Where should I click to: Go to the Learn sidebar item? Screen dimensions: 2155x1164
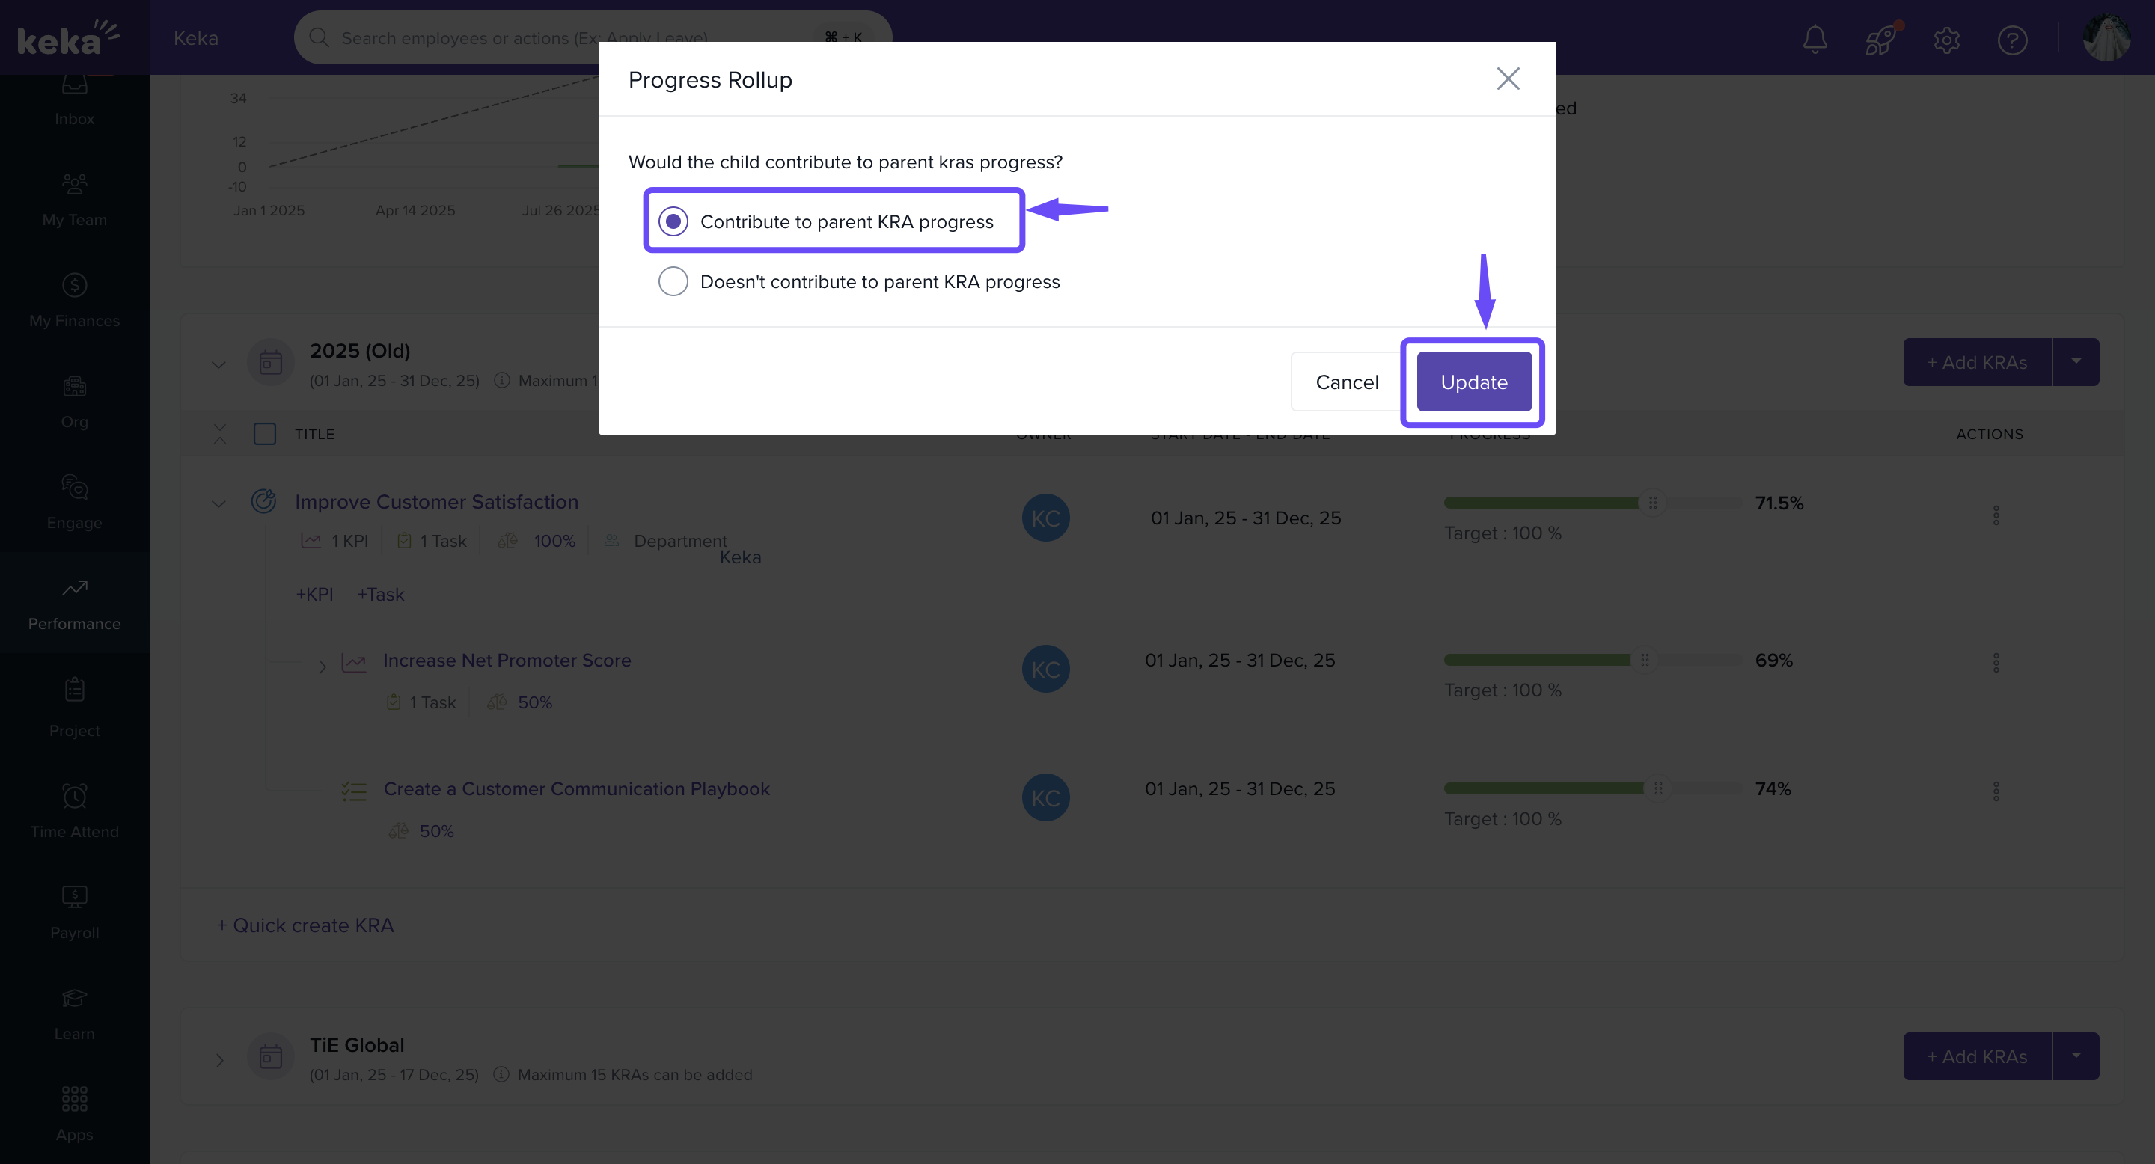coord(75,1013)
